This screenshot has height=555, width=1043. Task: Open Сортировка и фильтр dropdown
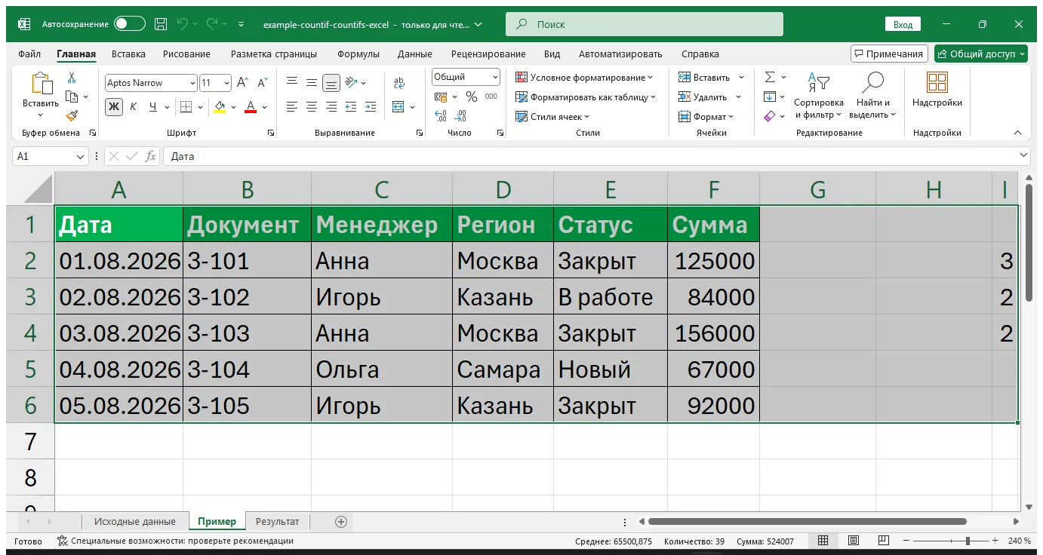point(819,94)
